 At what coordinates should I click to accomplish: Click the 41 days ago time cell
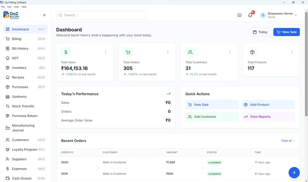(x=263, y=174)
